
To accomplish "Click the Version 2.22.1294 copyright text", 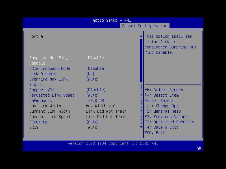I will tap(113, 143).
